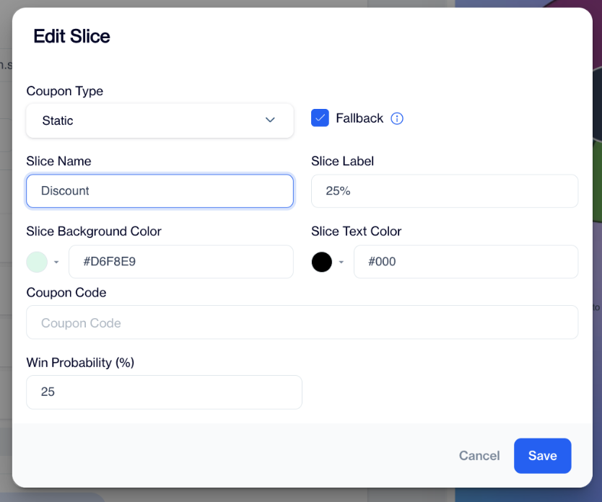Click the Slice Name field with Discount

click(160, 191)
